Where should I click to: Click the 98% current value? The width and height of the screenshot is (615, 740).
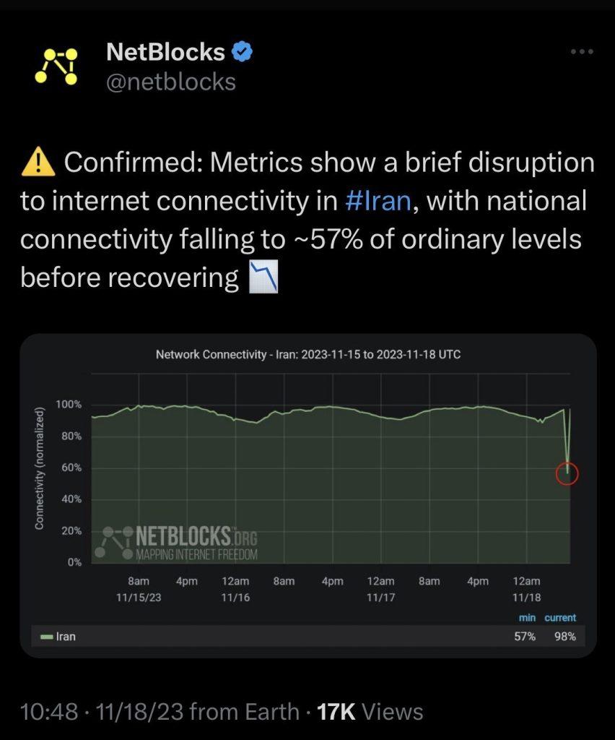pos(565,637)
